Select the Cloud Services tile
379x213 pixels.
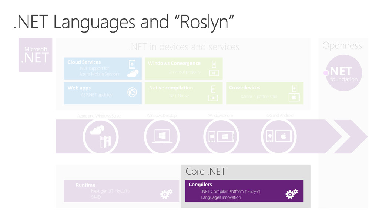click(103, 68)
